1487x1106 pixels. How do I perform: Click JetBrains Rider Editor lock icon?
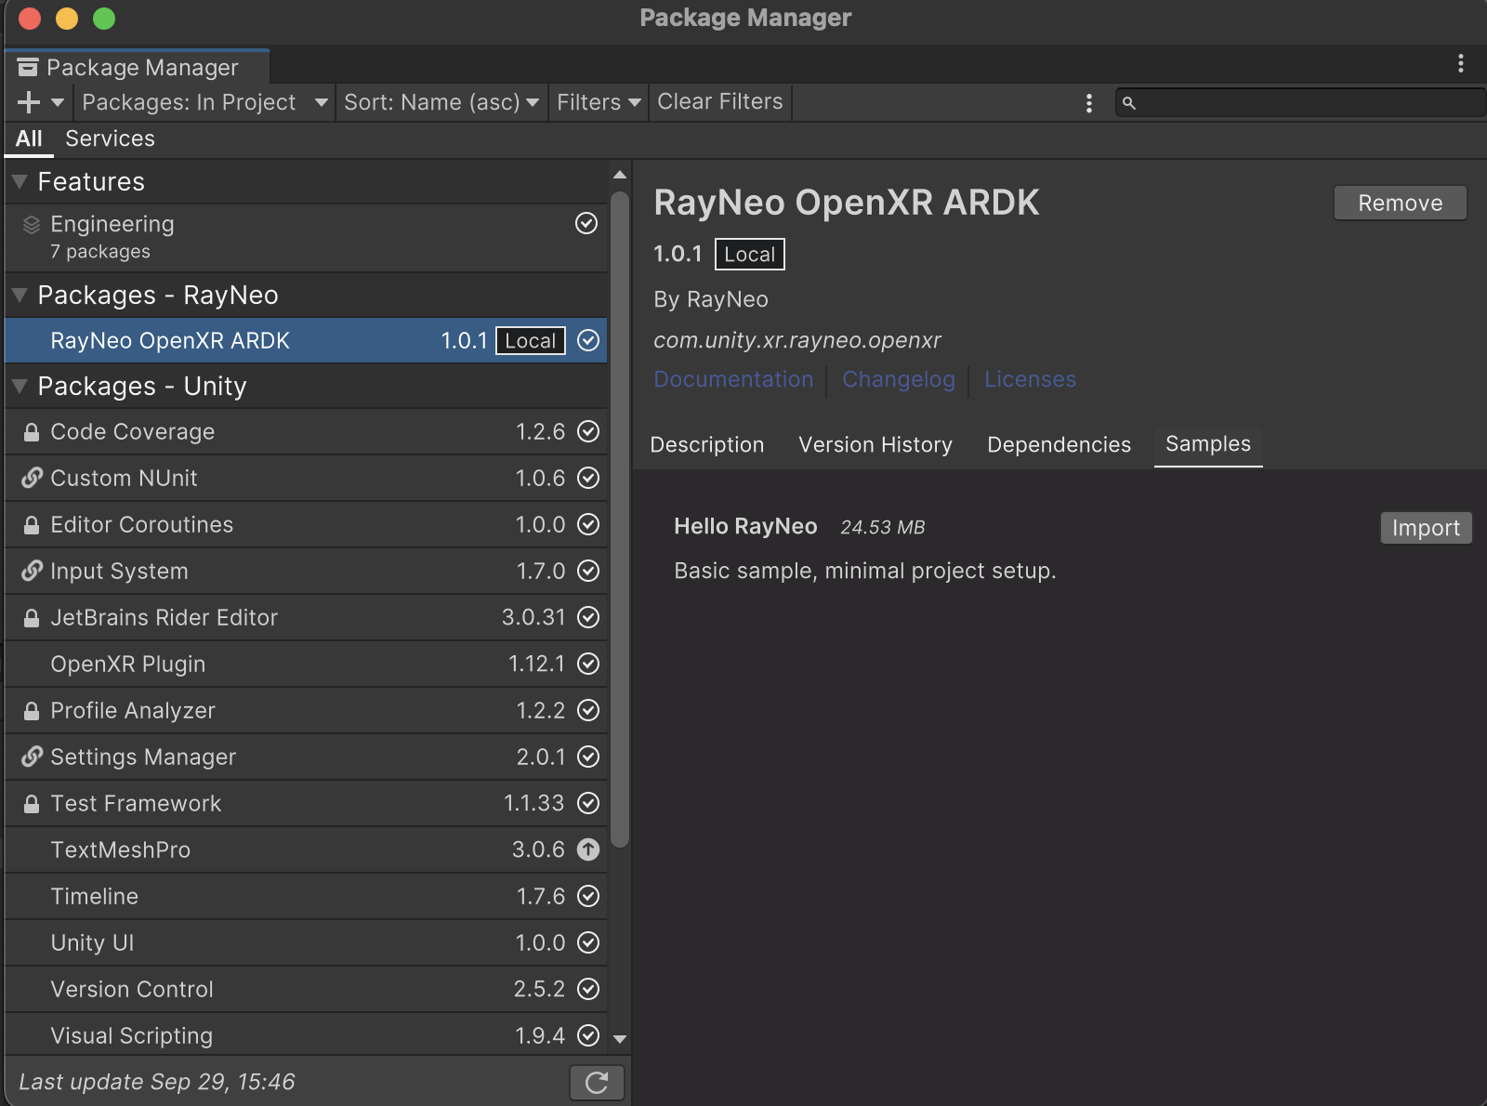tap(32, 618)
